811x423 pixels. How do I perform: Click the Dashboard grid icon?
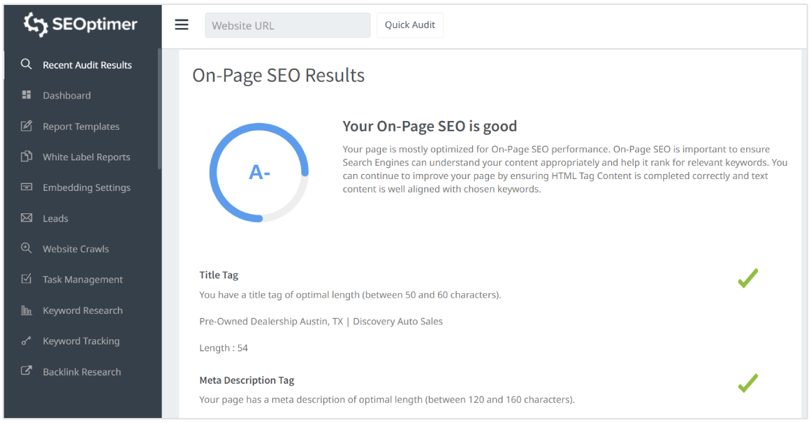26,95
